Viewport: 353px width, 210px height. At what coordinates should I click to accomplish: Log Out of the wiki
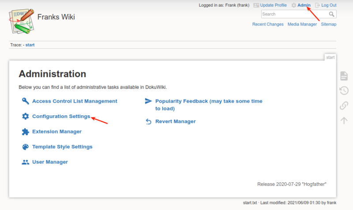(x=329, y=5)
